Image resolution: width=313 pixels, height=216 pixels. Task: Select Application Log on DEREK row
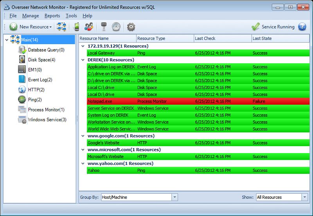(198, 67)
